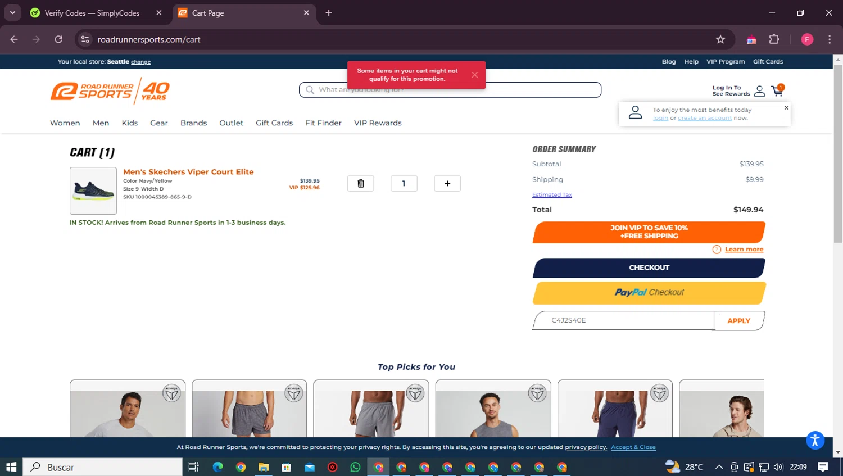
Task: Click the Learn more link
Action: click(744, 250)
